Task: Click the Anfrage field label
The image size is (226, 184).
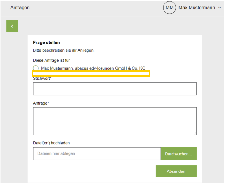Action: pos(41,103)
